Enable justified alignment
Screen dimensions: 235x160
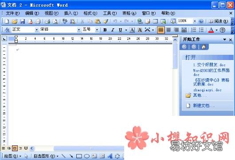(161, 30)
